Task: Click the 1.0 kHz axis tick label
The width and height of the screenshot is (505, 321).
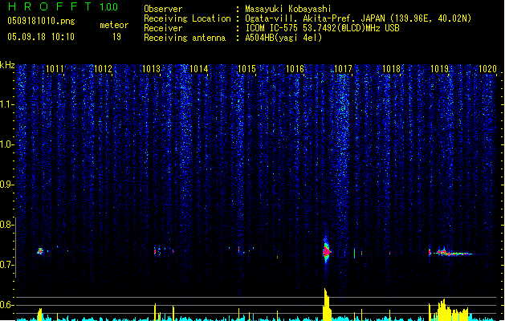Action: (7, 144)
